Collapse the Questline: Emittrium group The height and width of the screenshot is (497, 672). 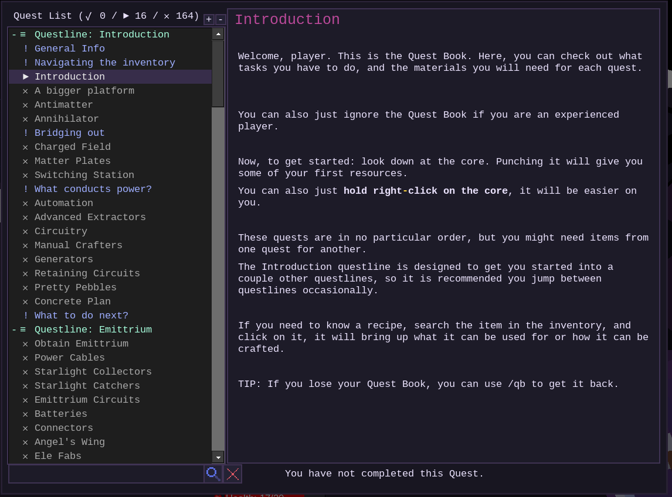tap(14, 330)
